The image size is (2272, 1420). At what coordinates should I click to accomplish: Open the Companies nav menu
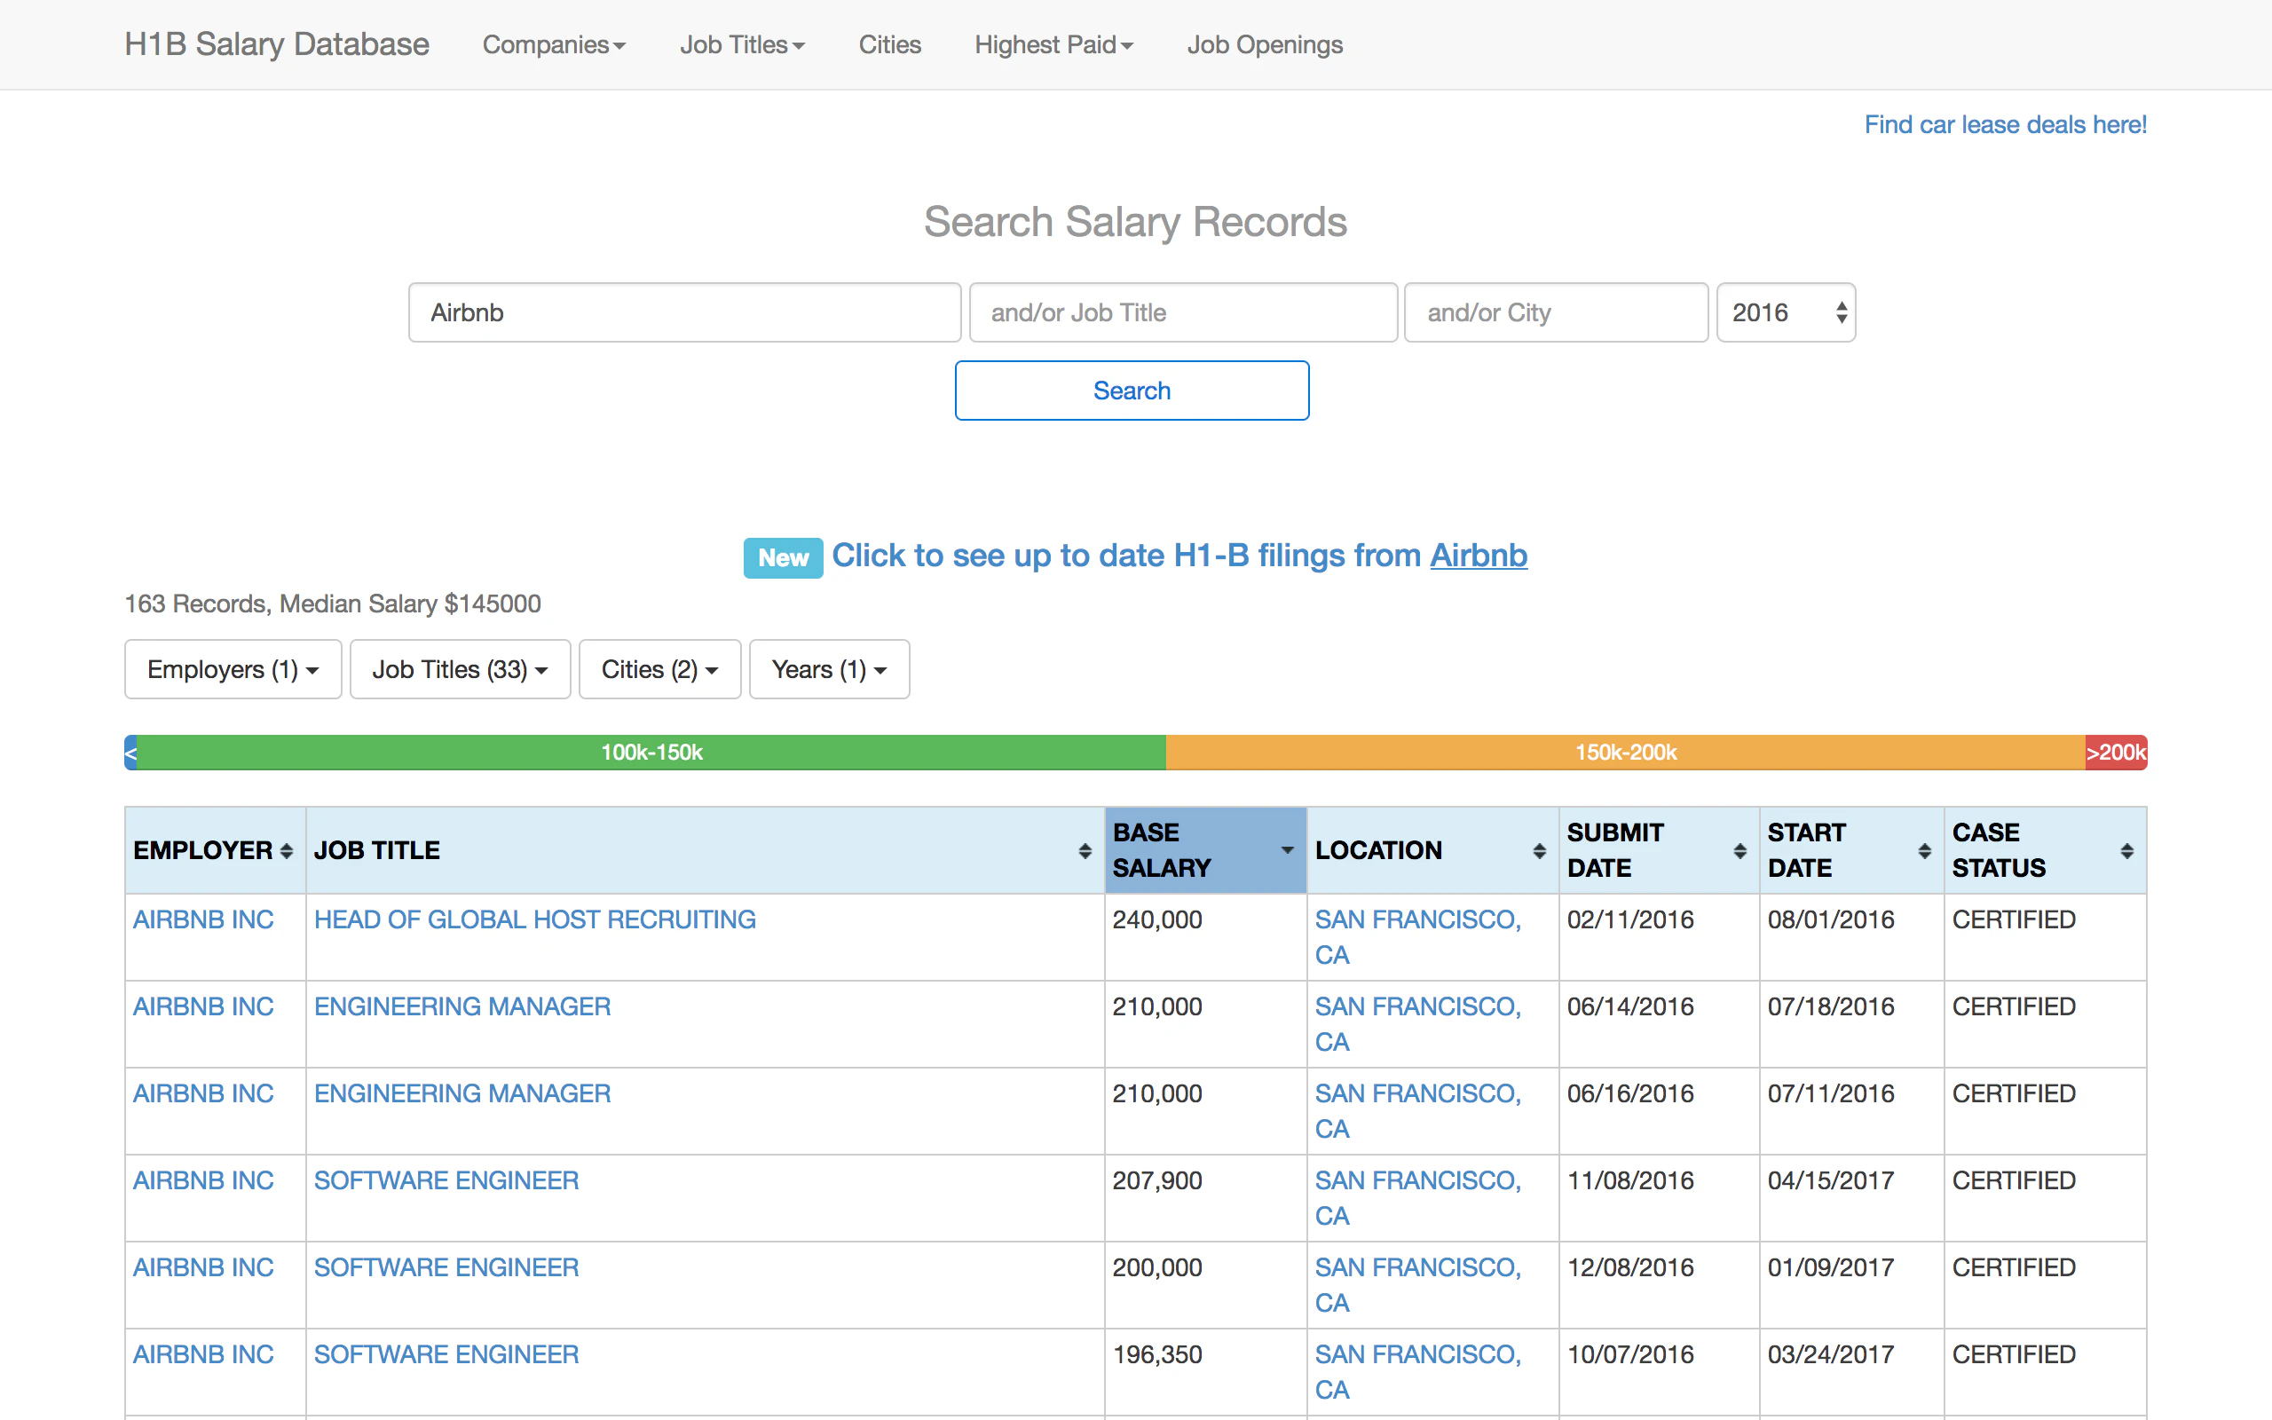[x=554, y=45]
